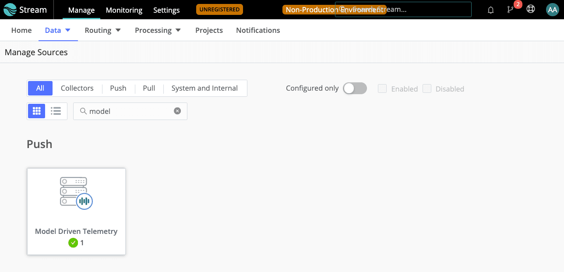564x272 pixels.
Task: Click the Cribl Stream logo icon
Action: pos(10,10)
